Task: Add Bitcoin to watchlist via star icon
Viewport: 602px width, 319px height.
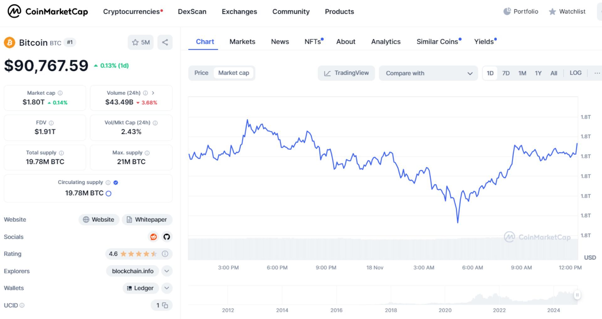Action: pyautogui.click(x=135, y=42)
